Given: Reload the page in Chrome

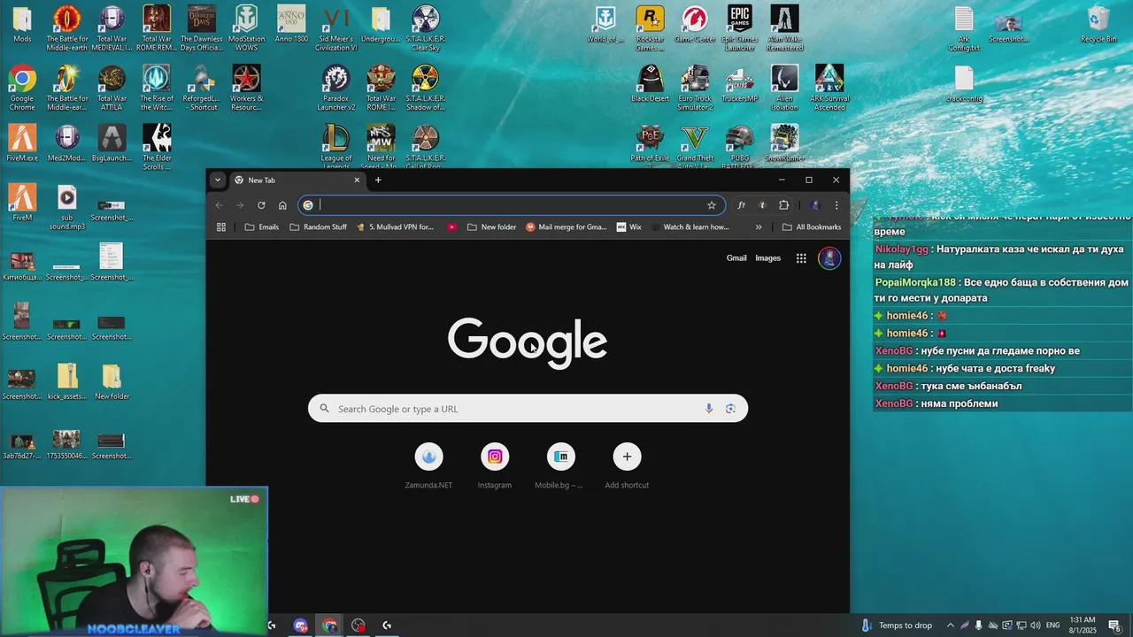Looking at the screenshot, I should [261, 205].
